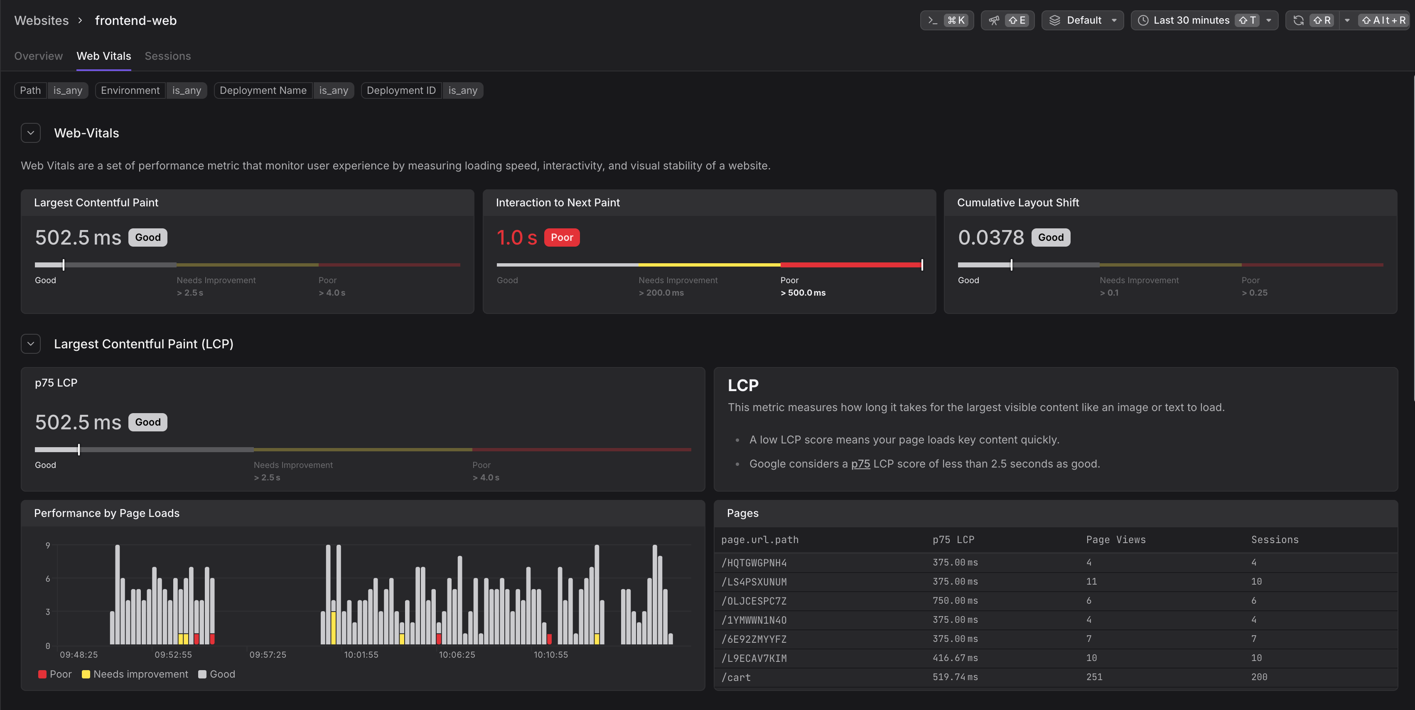1415x710 pixels.
Task: Click the clock time range icon
Action: pos(1143,20)
